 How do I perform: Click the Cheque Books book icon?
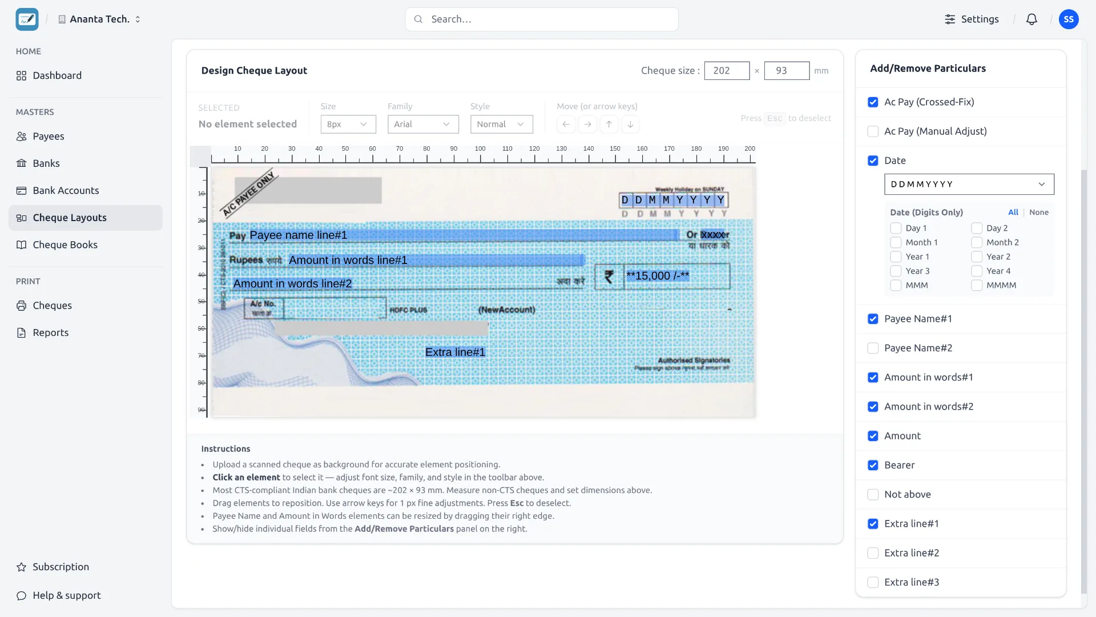(22, 245)
